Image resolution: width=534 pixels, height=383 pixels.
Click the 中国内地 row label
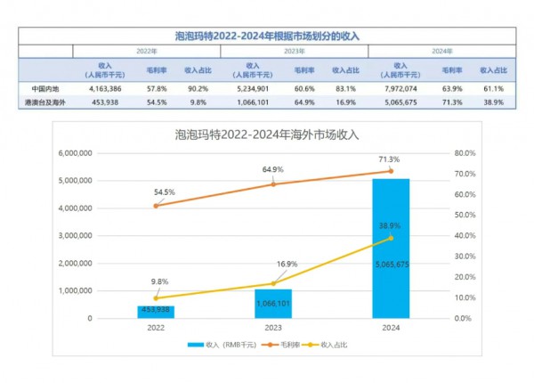pos(45,89)
